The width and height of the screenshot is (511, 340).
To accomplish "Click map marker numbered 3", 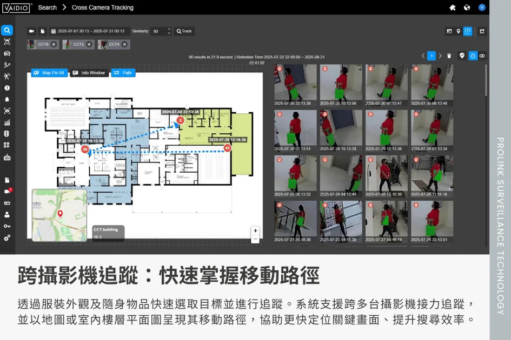I will (x=180, y=120).
